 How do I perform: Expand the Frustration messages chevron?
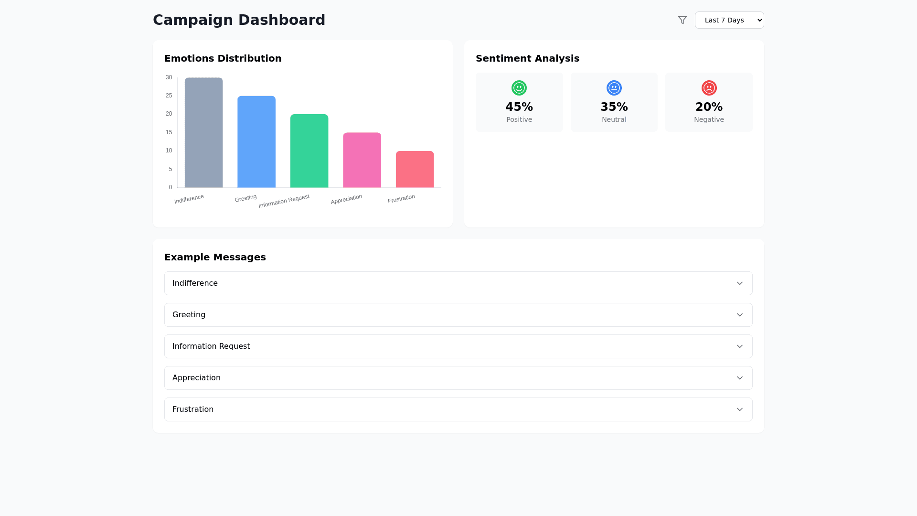point(739,409)
